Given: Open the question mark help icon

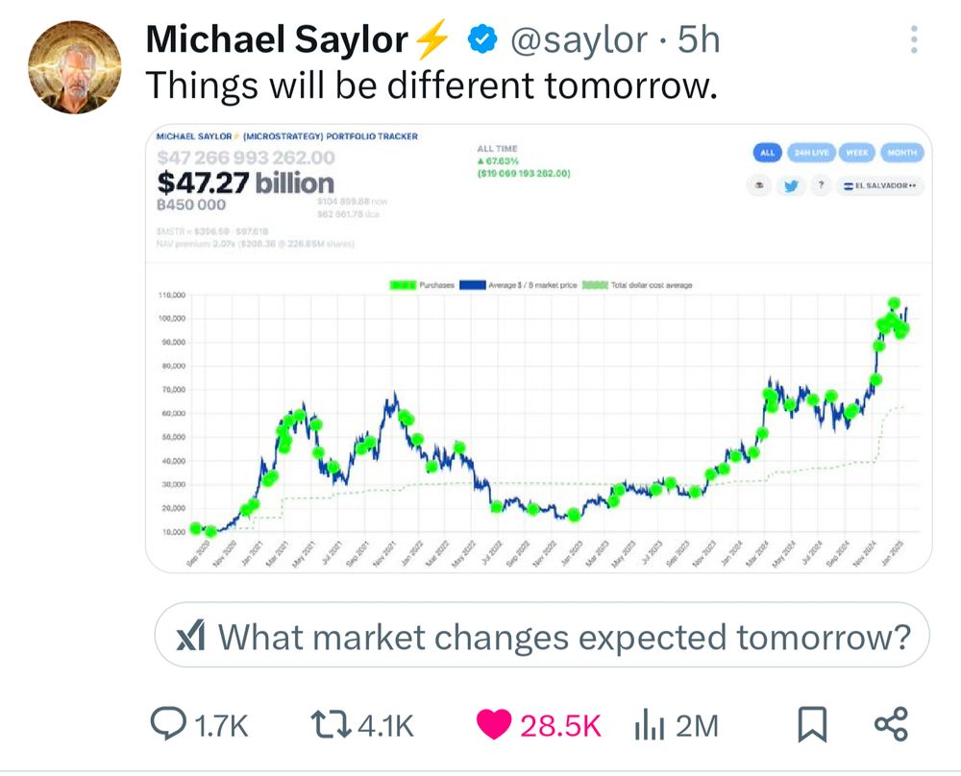Looking at the screenshot, I should point(822,185).
